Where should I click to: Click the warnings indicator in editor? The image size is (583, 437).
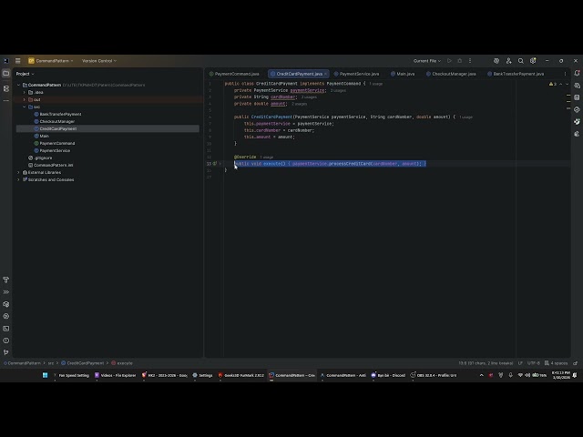pos(553,85)
